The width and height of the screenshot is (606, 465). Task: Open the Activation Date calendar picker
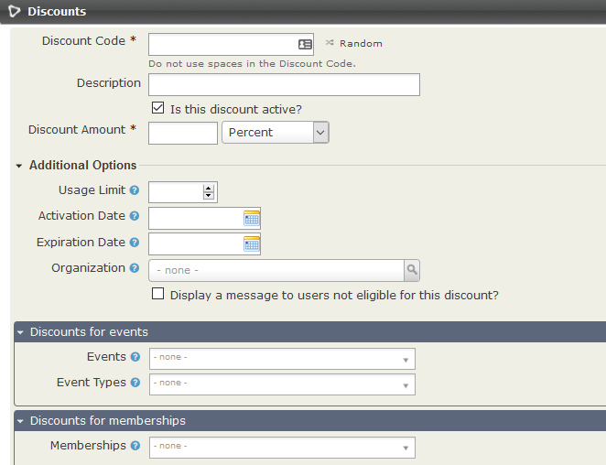click(252, 218)
